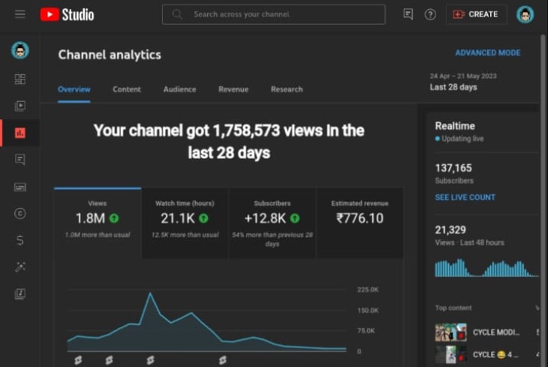Open the hamburger navigation menu
The height and width of the screenshot is (367, 548).
(20, 14)
